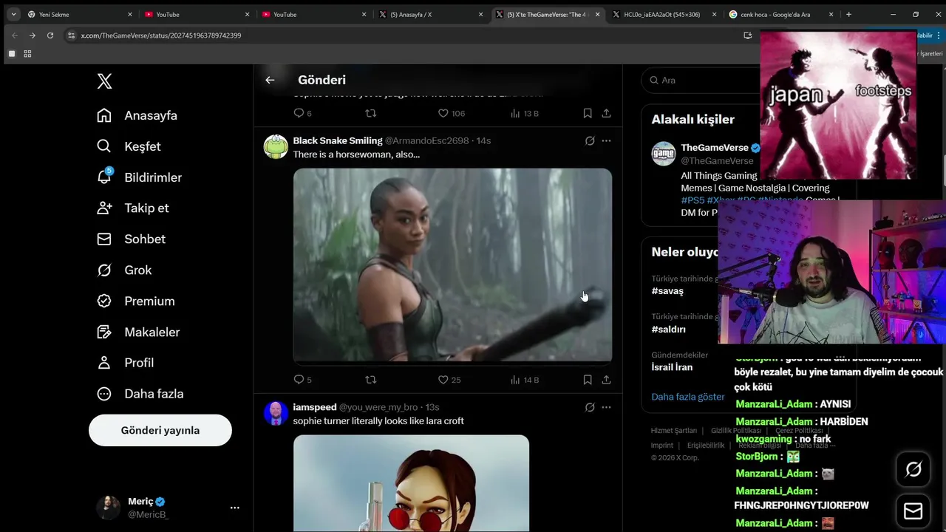View site information icon in address bar

coord(71,35)
